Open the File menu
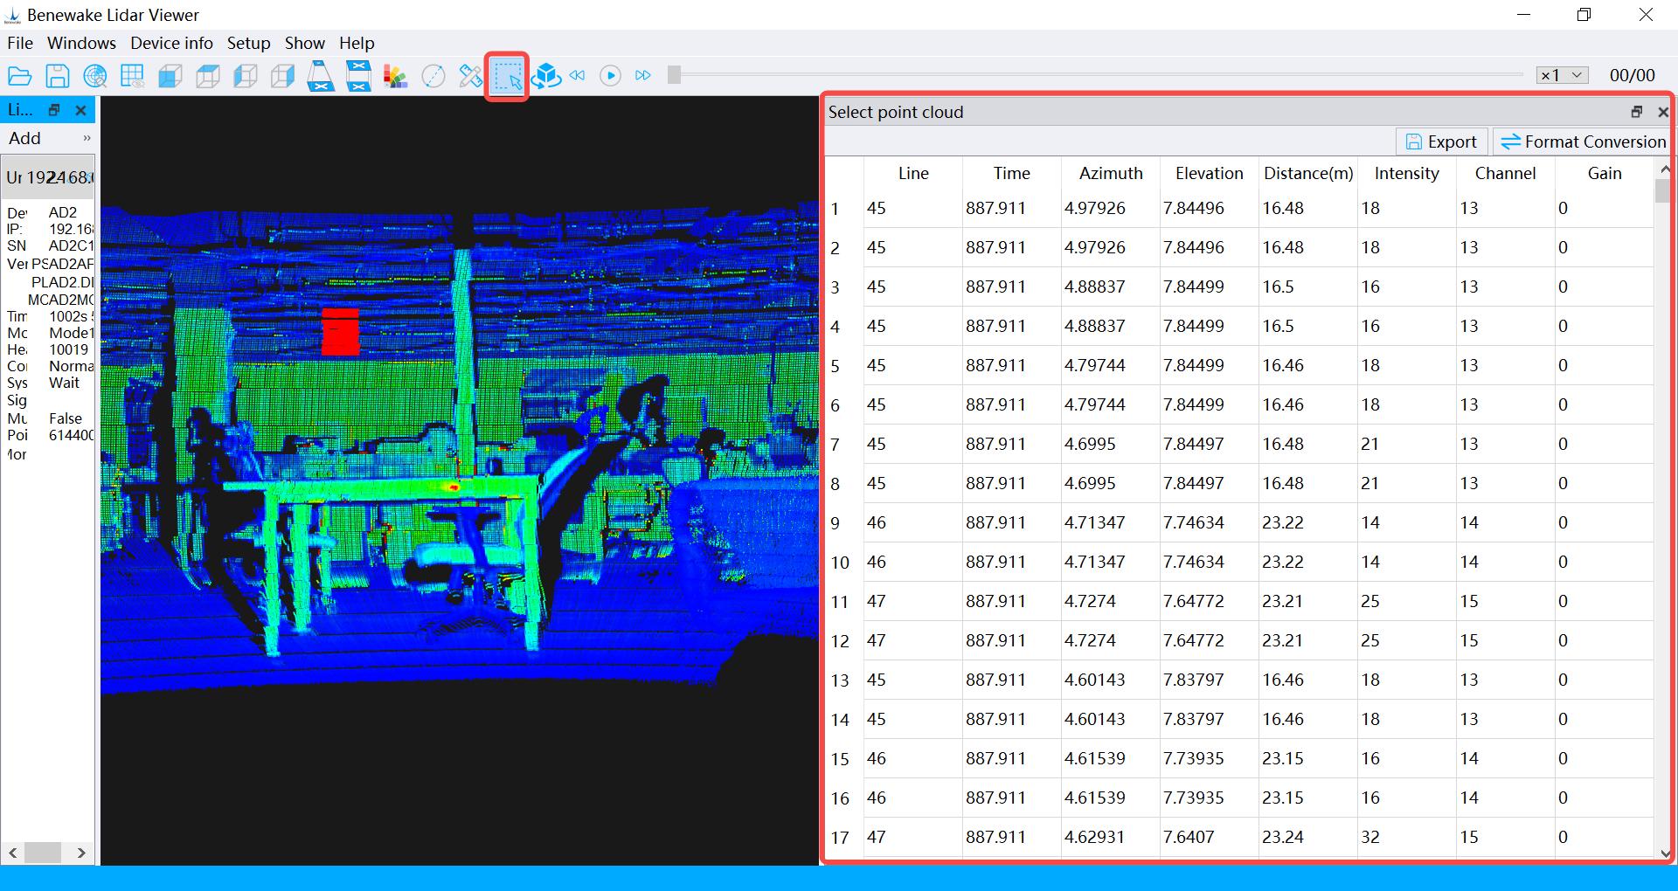 (x=20, y=43)
